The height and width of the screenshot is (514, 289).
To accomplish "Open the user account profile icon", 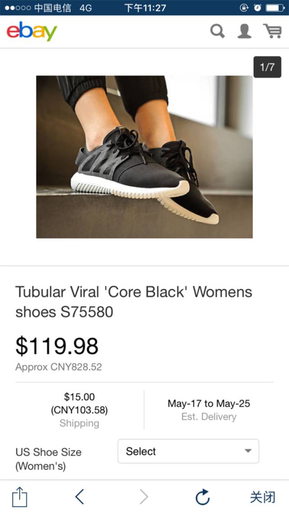I will (244, 32).
